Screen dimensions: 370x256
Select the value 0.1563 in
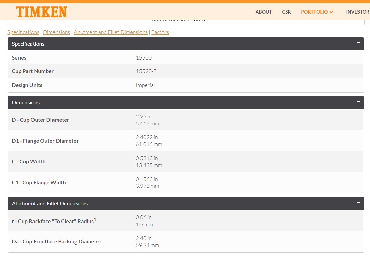coord(147,179)
